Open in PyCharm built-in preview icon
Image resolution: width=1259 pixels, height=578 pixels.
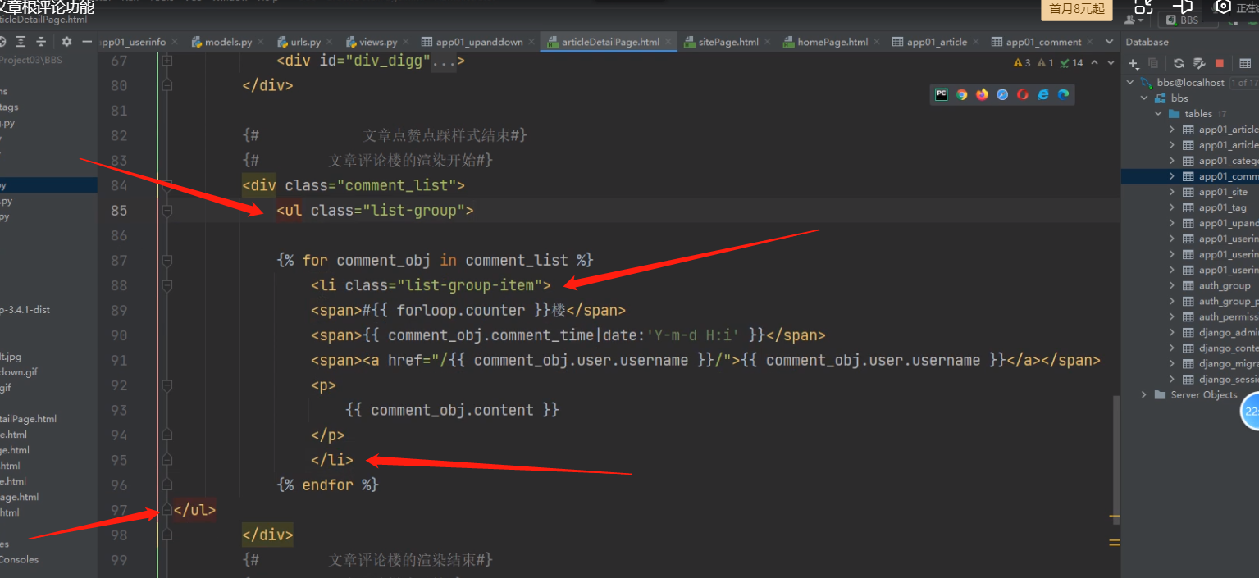942,94
